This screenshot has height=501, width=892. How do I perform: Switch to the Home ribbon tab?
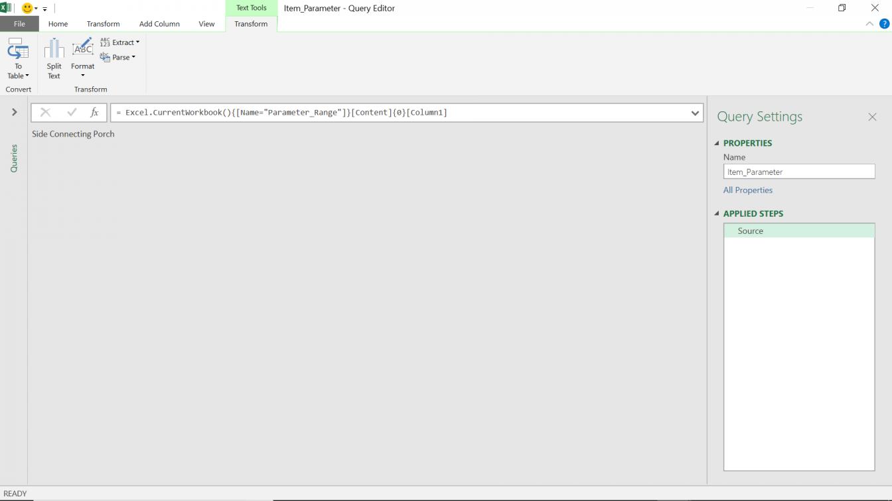click(58, 24)
